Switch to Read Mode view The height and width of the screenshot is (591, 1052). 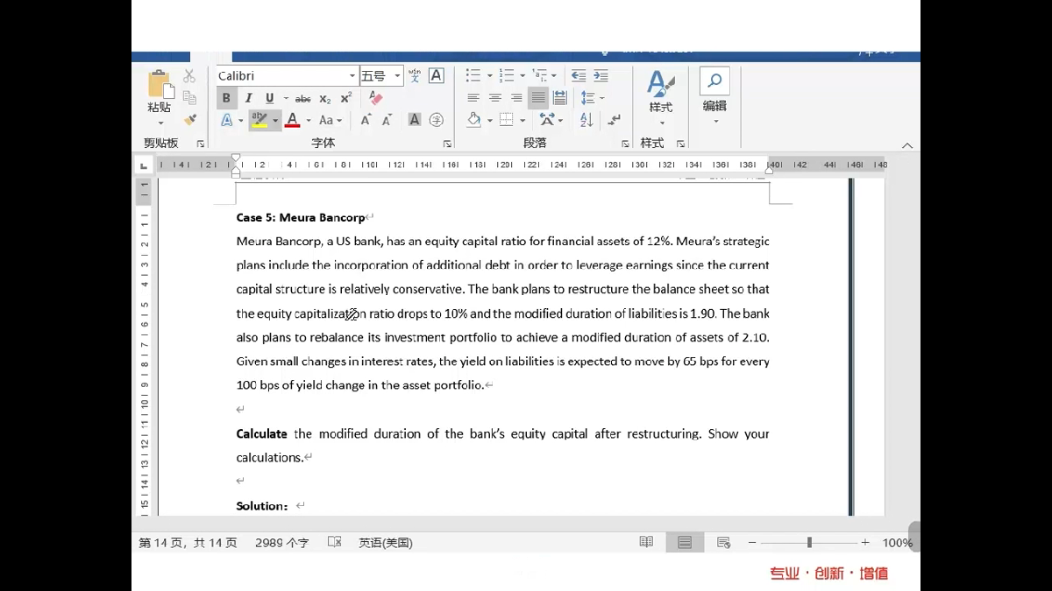pos(646,543)
